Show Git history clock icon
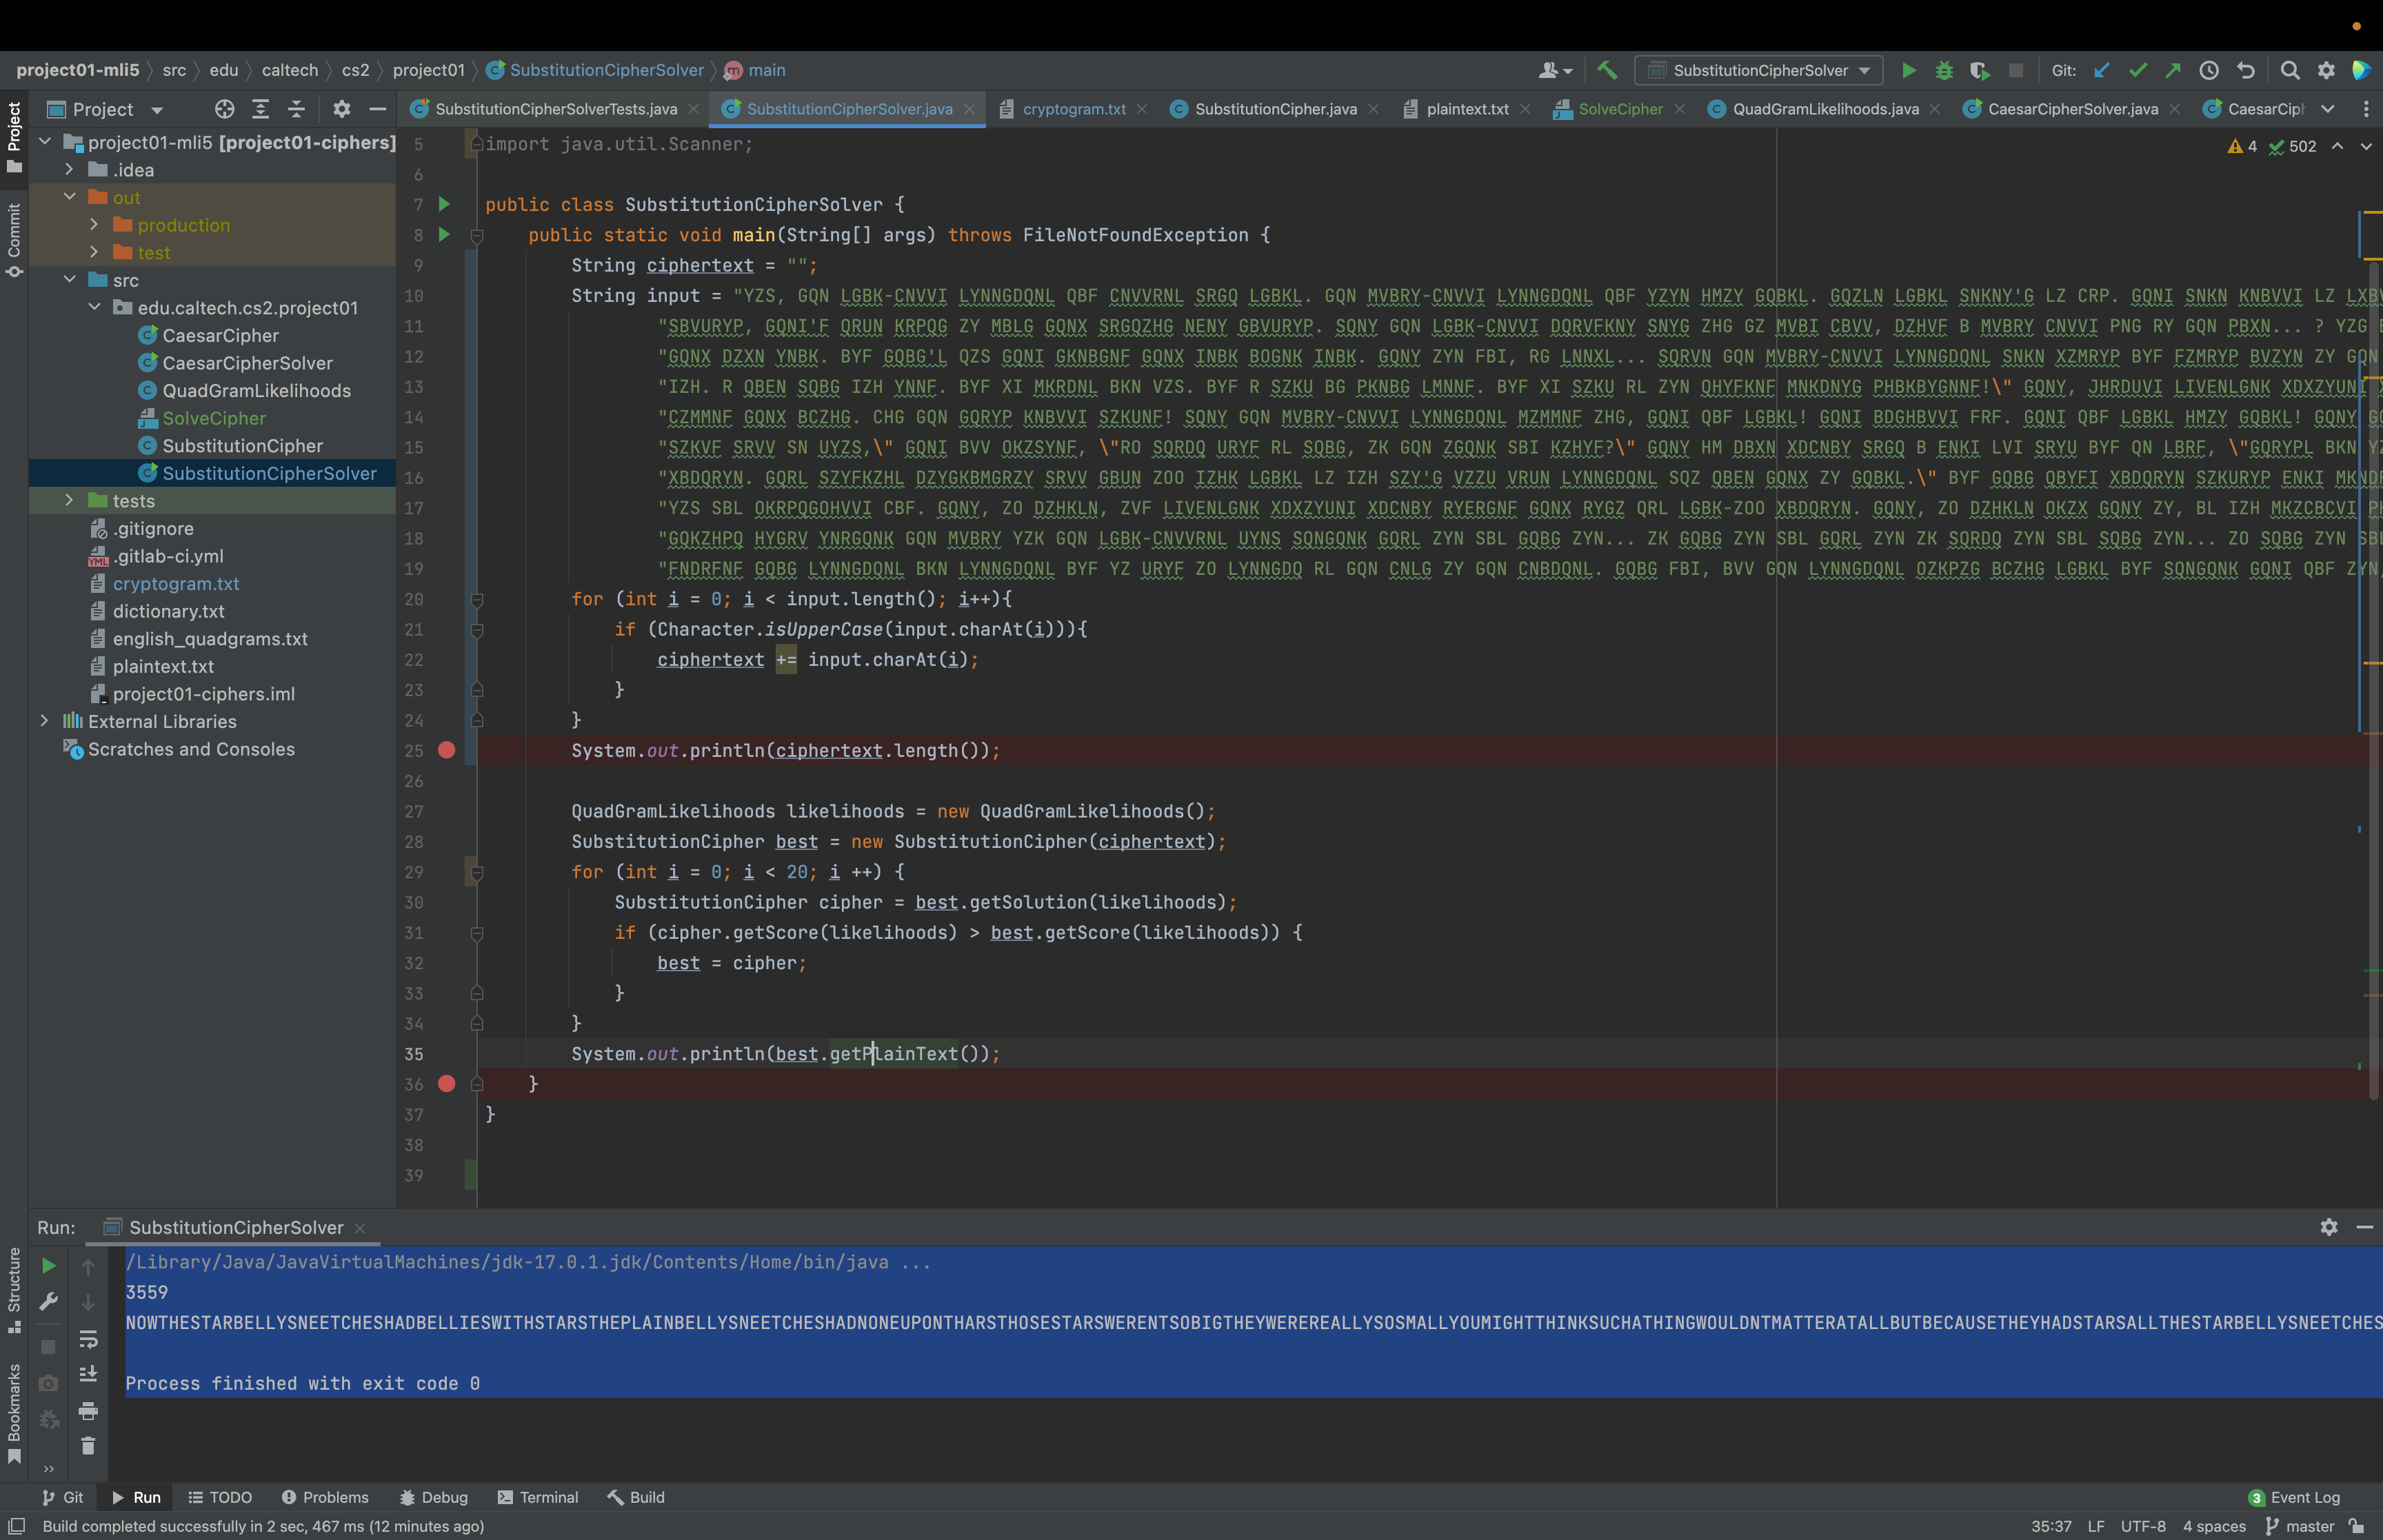Screen dimensions: 2383x1540 (x=2209, y=70)
